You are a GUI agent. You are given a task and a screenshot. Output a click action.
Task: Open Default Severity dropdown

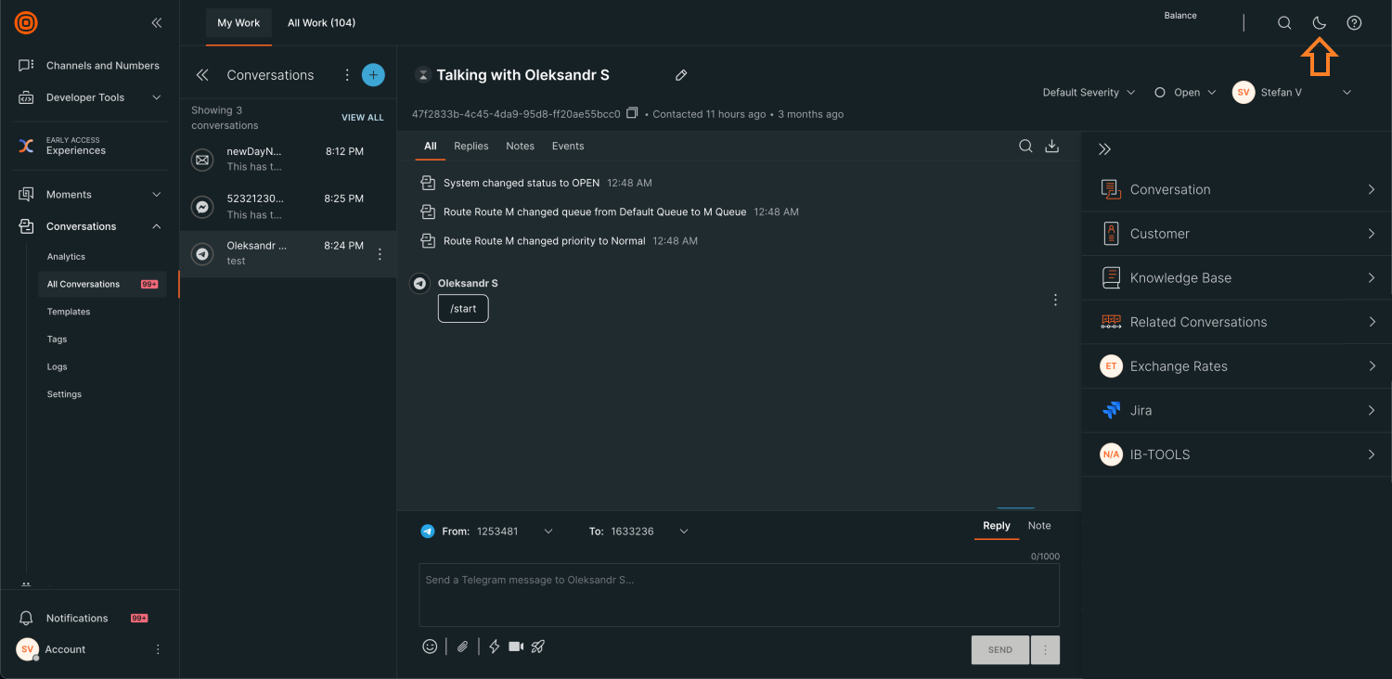coord(1089,93)
